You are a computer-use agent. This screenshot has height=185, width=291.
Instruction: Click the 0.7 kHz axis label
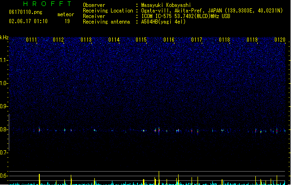pos(4,153)
